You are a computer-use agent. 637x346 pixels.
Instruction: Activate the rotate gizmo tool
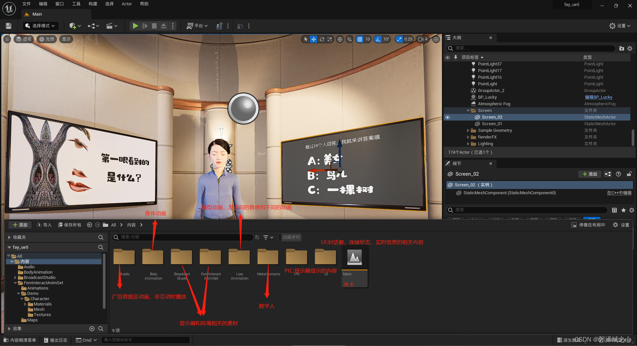pyautogui.click(x=322, y=39)
